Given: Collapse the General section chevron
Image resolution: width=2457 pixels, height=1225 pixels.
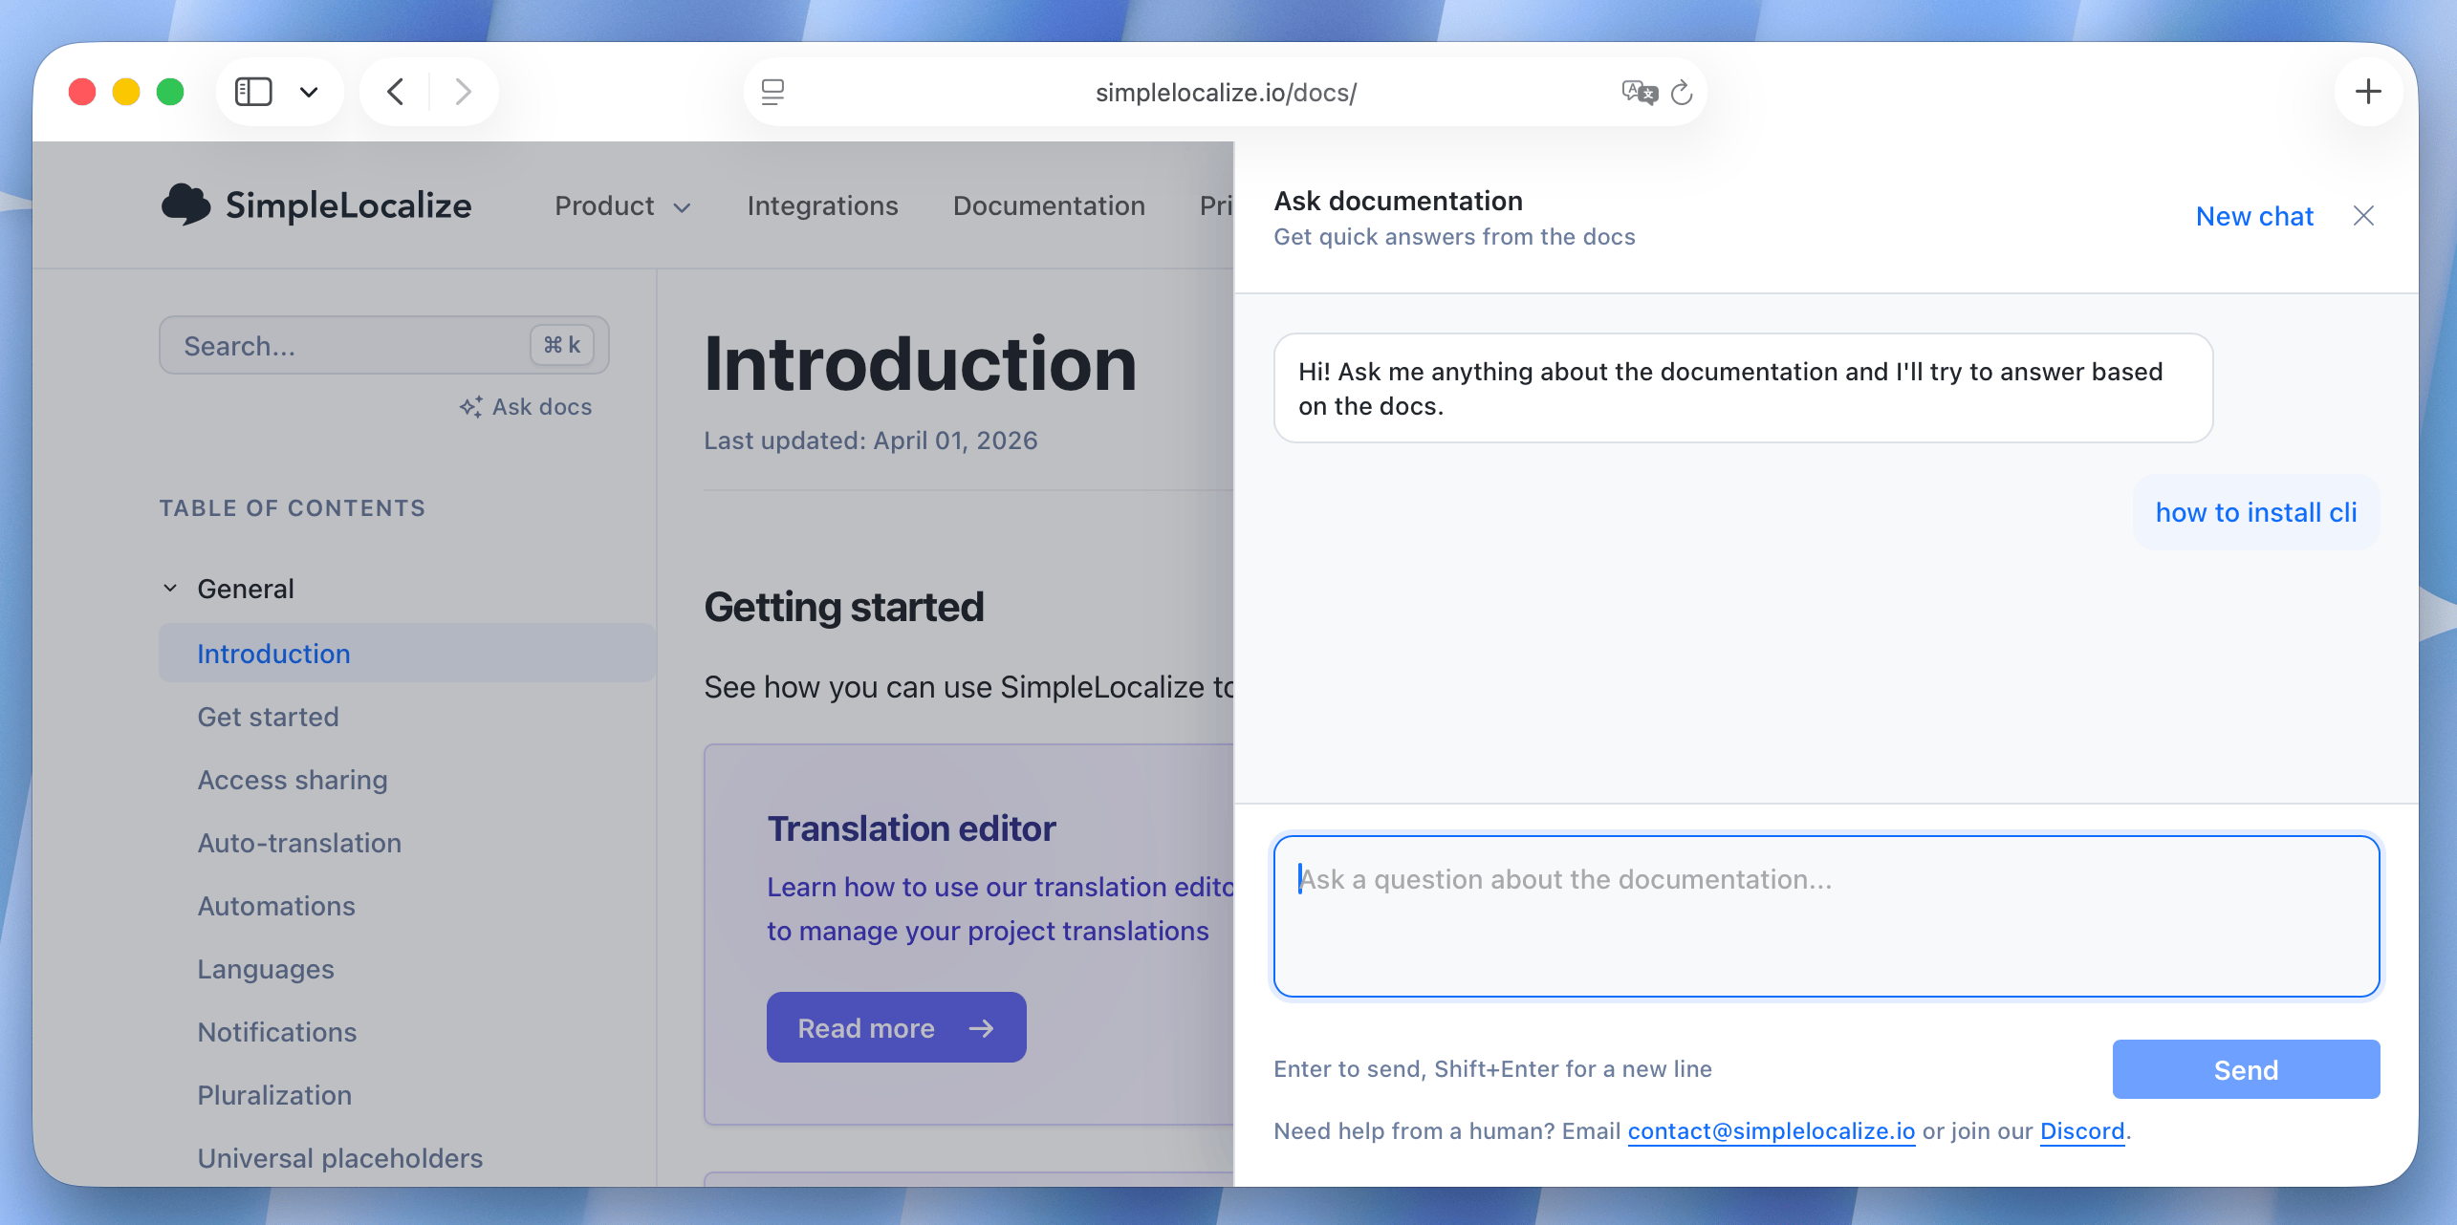Looking at the screenshot, I should pos(170,588).
